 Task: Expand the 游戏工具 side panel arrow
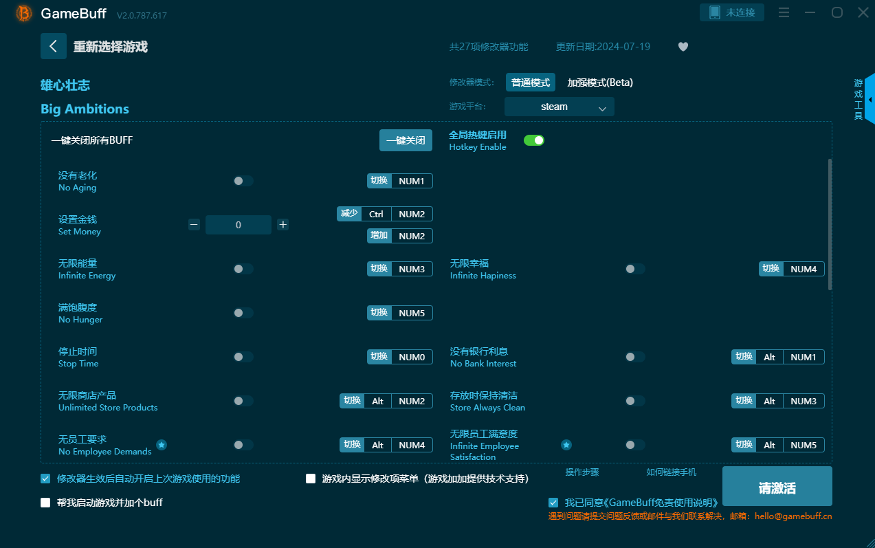pos(870,100)
